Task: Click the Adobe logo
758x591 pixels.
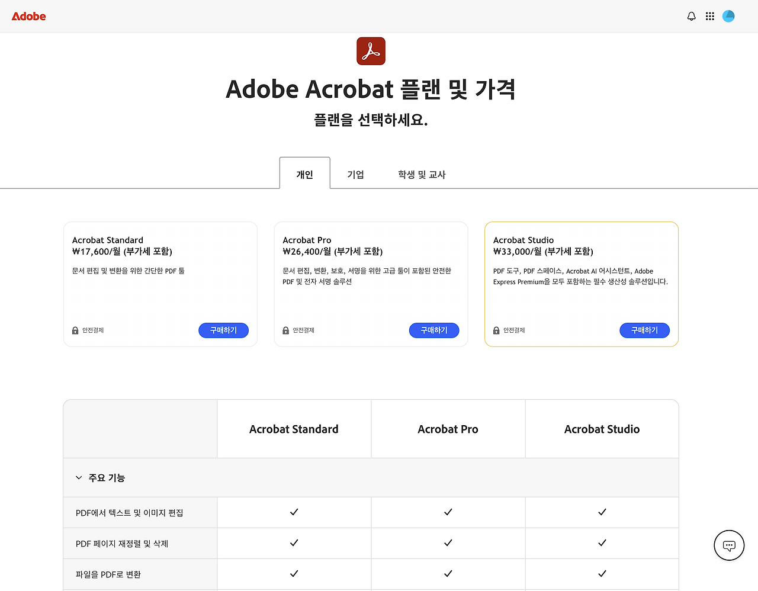Action: (28, 16)
